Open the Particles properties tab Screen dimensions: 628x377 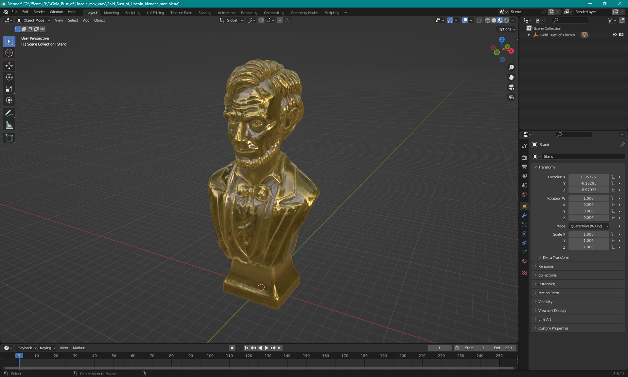click(524, 224)
